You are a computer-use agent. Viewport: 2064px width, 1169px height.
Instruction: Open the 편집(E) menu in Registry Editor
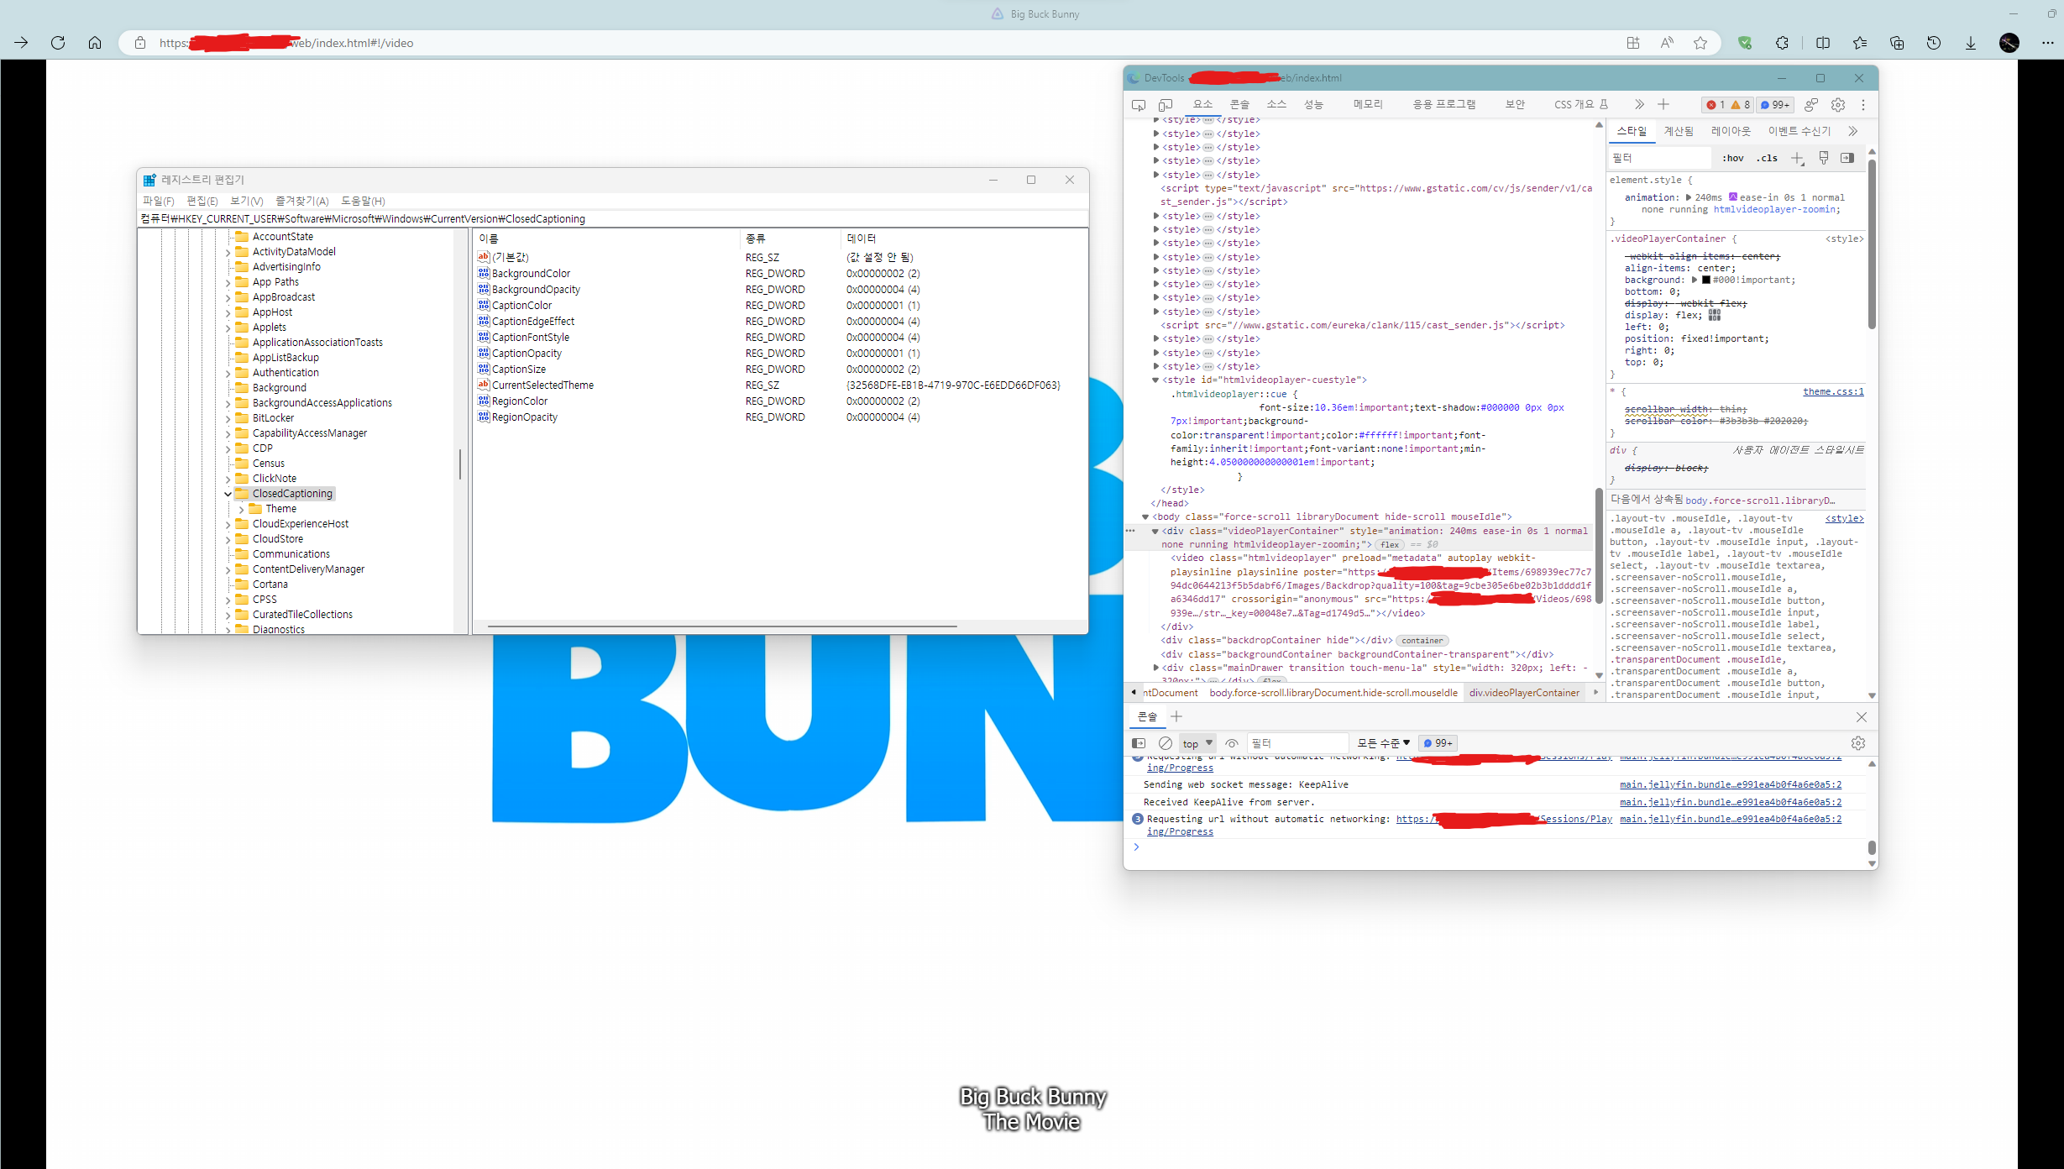pyautogui.click(x=202, y=201)
